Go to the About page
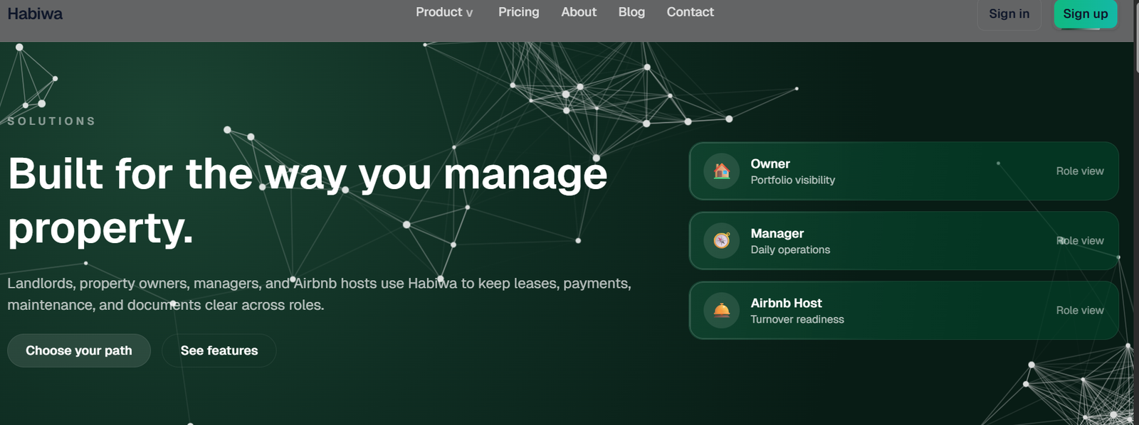1139x425 pixels. point(579,12)
